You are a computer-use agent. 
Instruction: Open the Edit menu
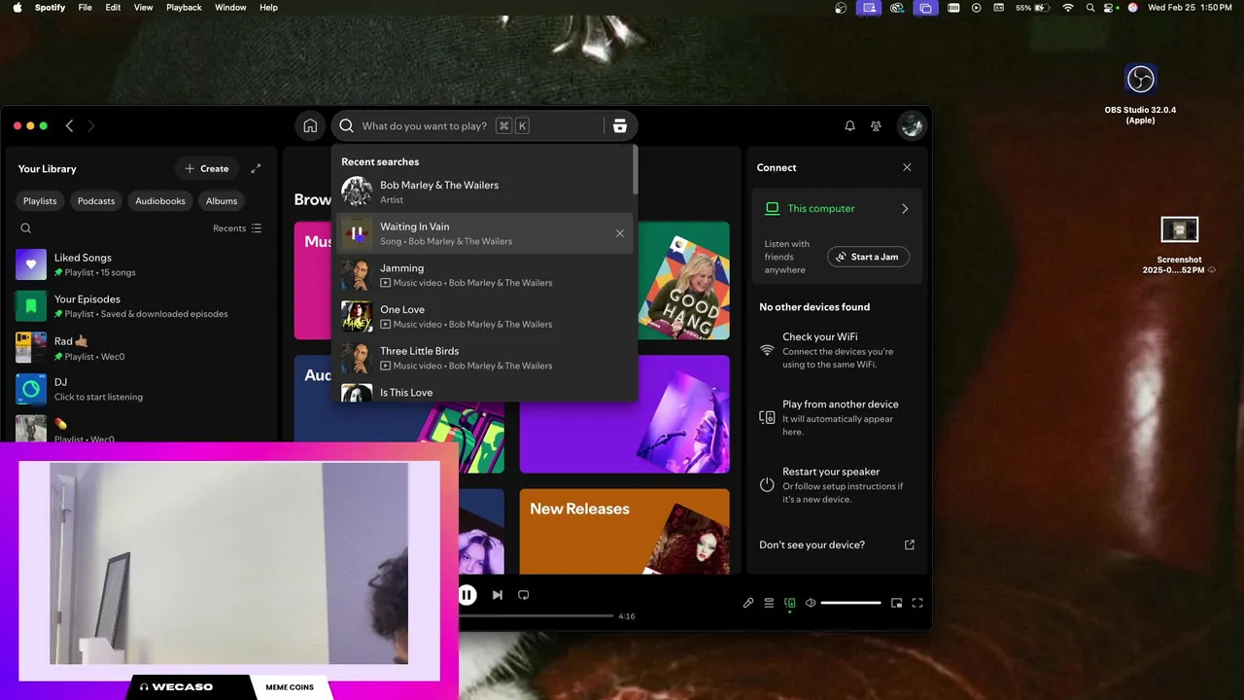point(114,7)
